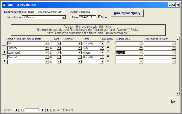
Task: Close the QBF Query Builder window
Action: (x=178, y=5)
